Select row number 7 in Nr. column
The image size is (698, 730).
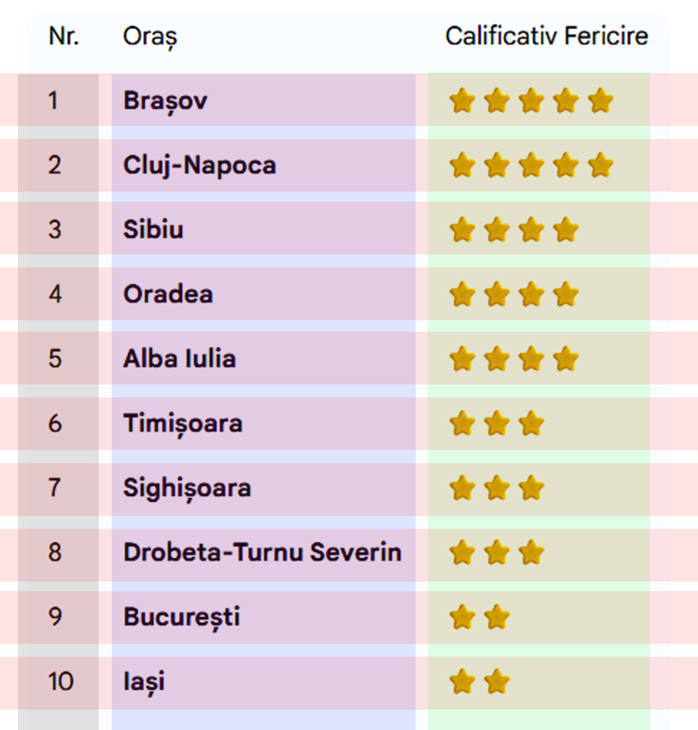(55, 488)
